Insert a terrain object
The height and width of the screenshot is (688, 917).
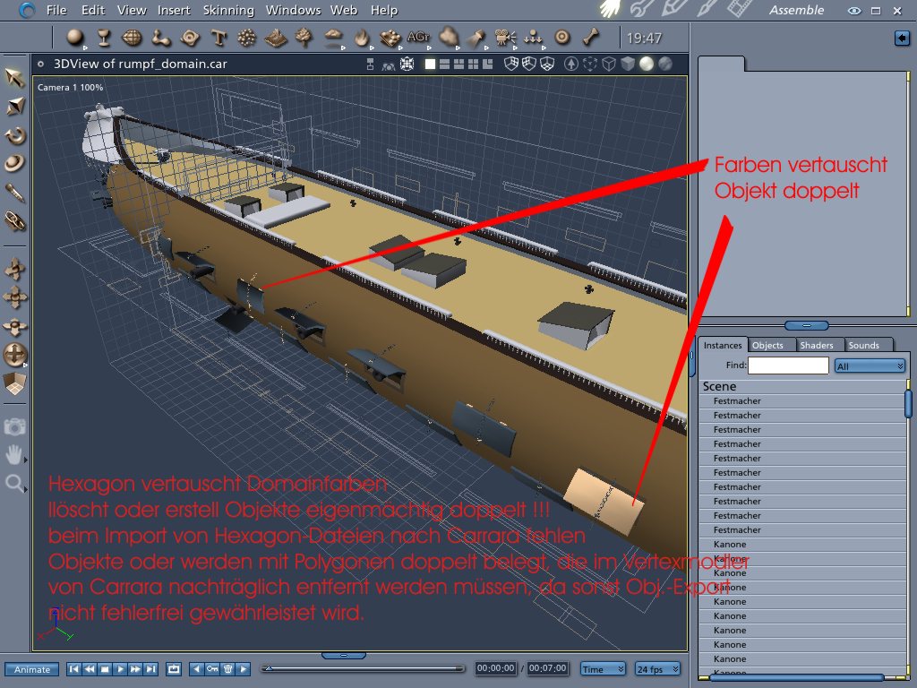[x=276, y=38]
